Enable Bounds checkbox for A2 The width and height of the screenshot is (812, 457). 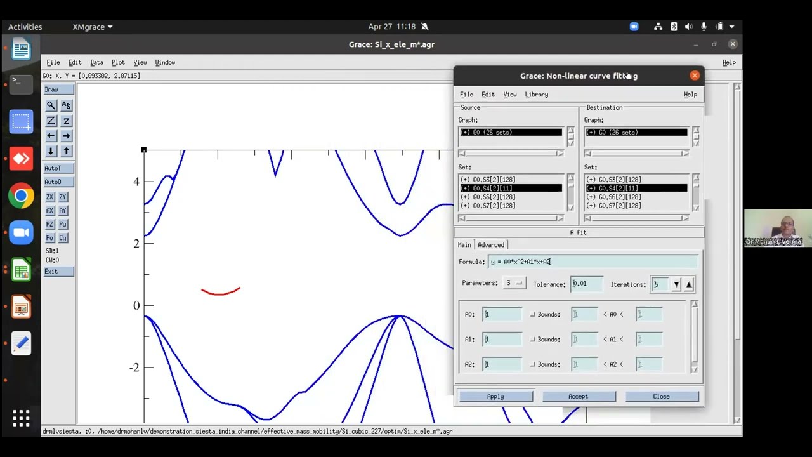point(532,364)
